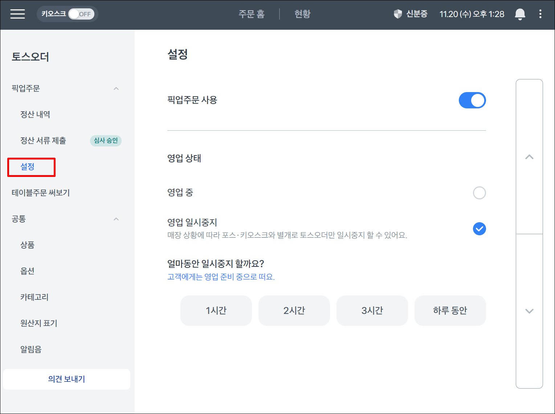Switch to the 현황 tab
Image resolution: width=555 pixels, height=414 pixels.
(302, 14)
